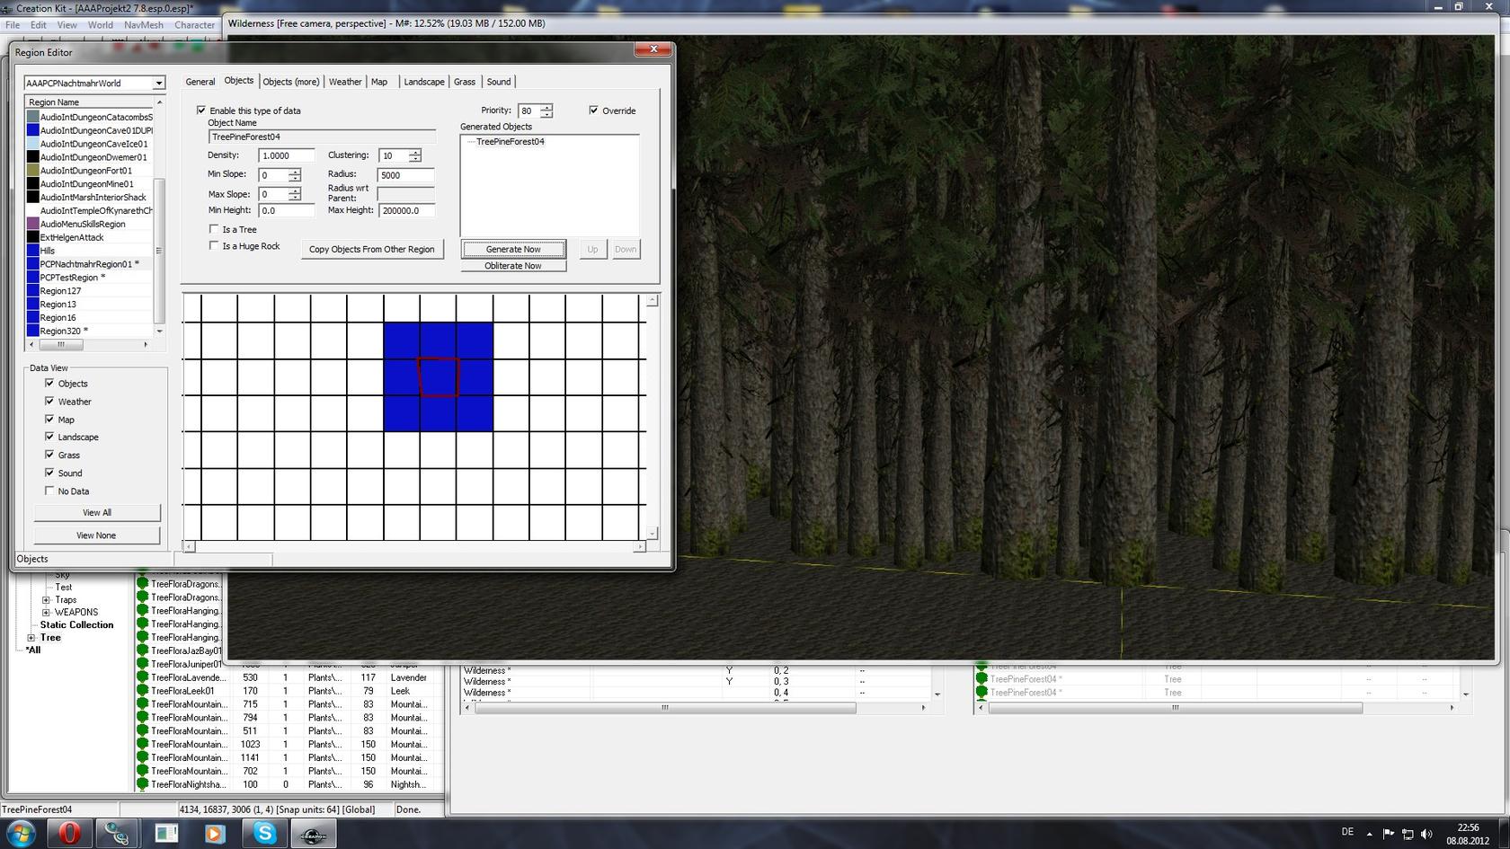Click the volume speaker tray icon
Viewport: 1510px width, 849px height.
point(1426,834)
